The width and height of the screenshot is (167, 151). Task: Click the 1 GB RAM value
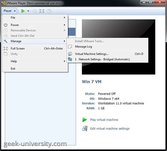(101, 108)
